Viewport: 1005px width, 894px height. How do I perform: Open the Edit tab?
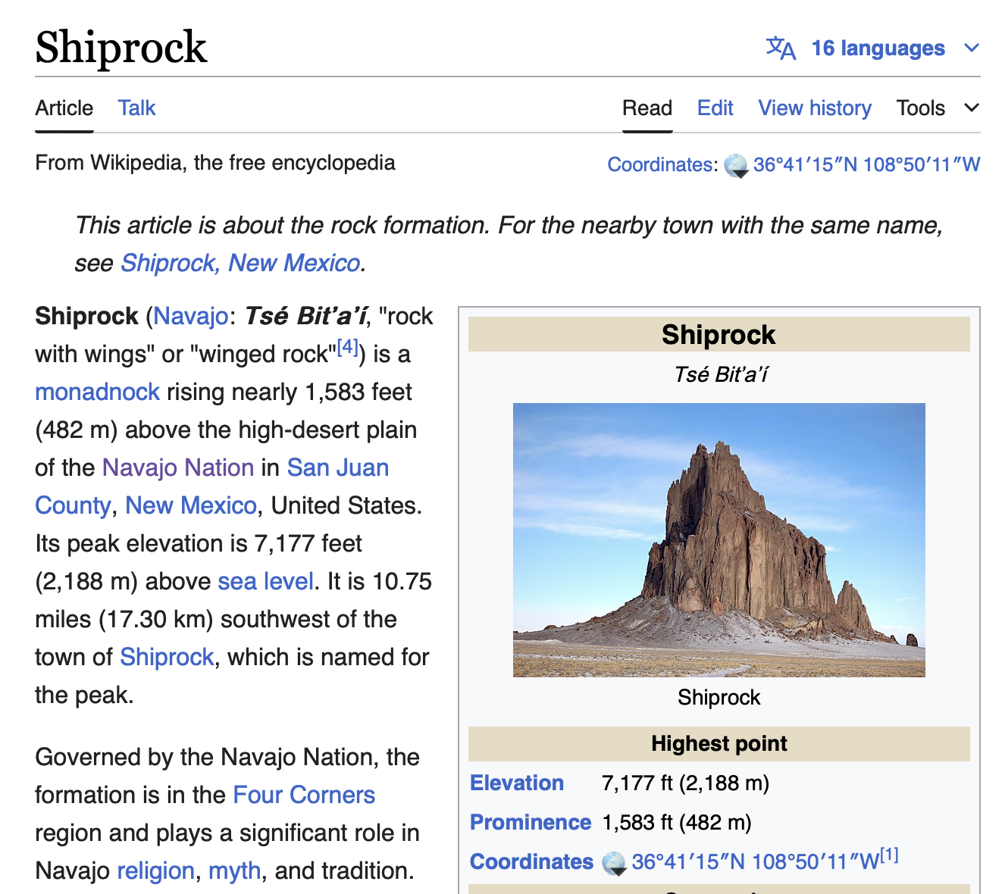click(x=715, y=108)
